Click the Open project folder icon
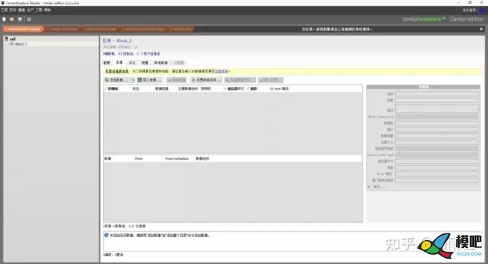The width and height of the screenshot is (488, 264). pos(12,19)
